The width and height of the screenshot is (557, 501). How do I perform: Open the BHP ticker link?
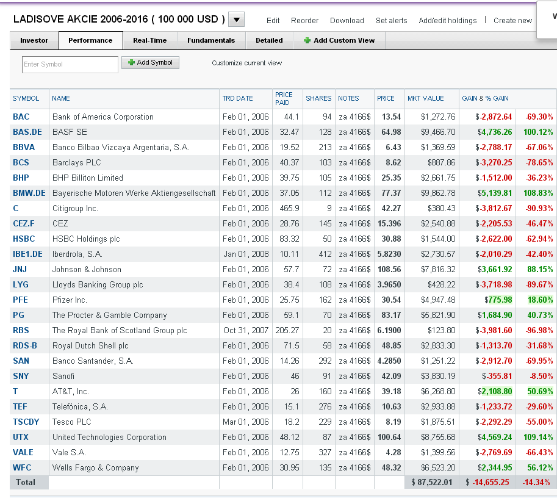(x=21, y=178)
